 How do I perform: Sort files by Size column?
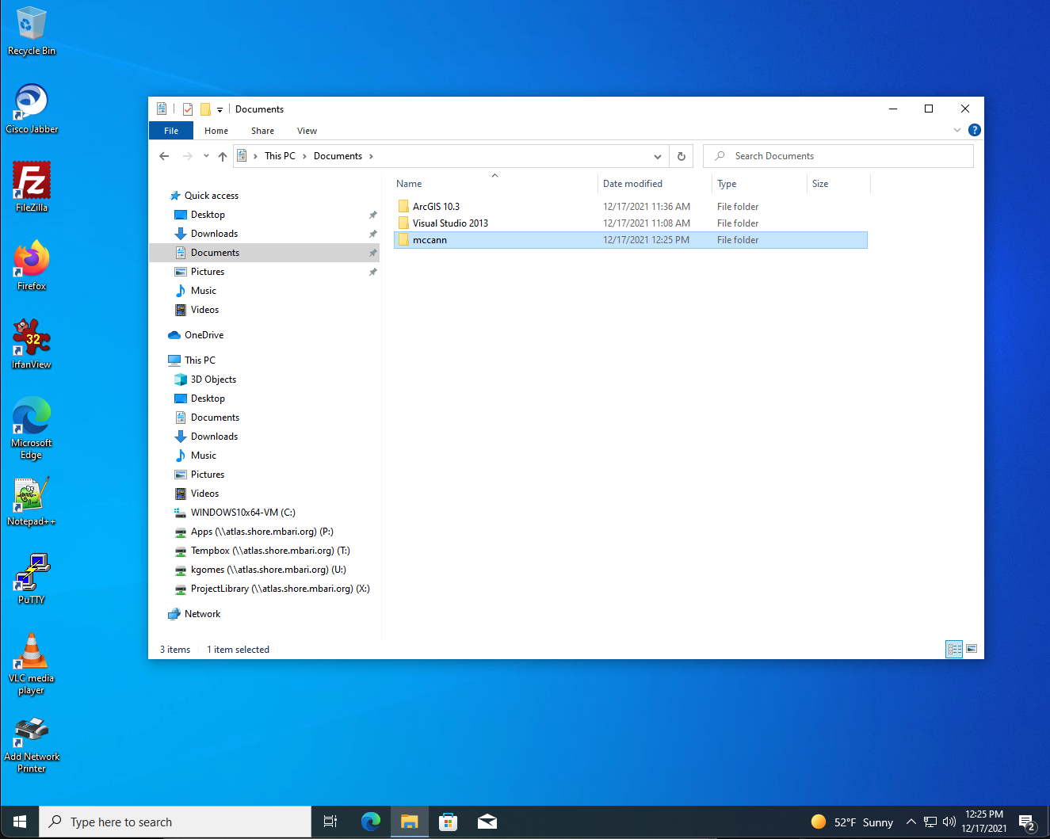838,184
